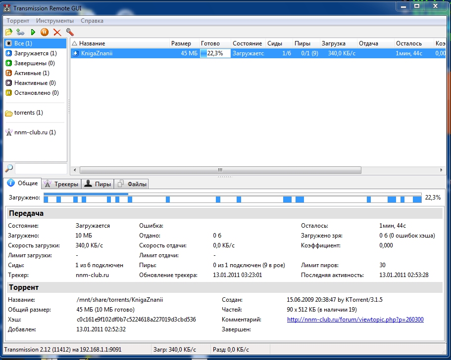Select the Завершены (0) filter
The height and width of the screenshot is (360, 451).
click(35, 63)
